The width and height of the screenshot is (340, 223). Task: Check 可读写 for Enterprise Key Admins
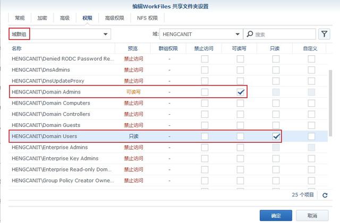[x=240, y=158]
